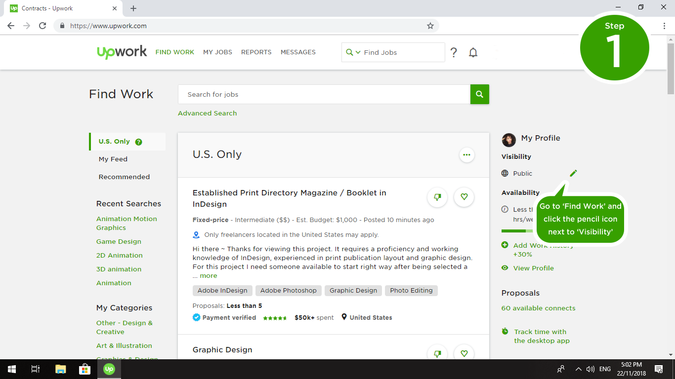
Task: Bookmark the current page with the star icon
Action: point(430,26)
